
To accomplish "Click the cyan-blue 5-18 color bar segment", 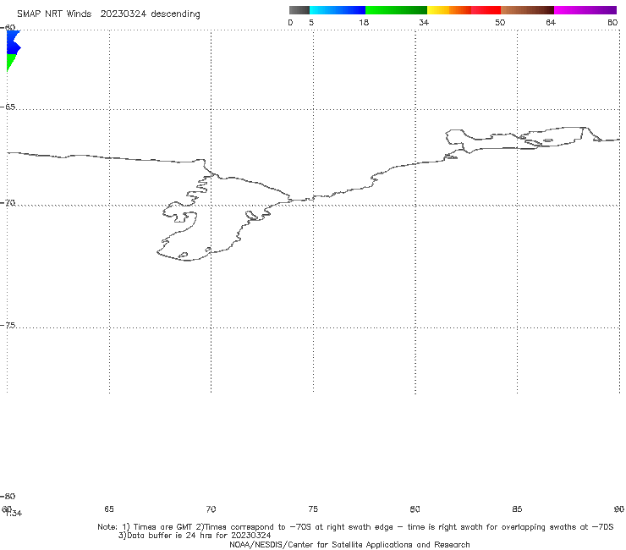I will pyautogui.click(x=338, y=10).
